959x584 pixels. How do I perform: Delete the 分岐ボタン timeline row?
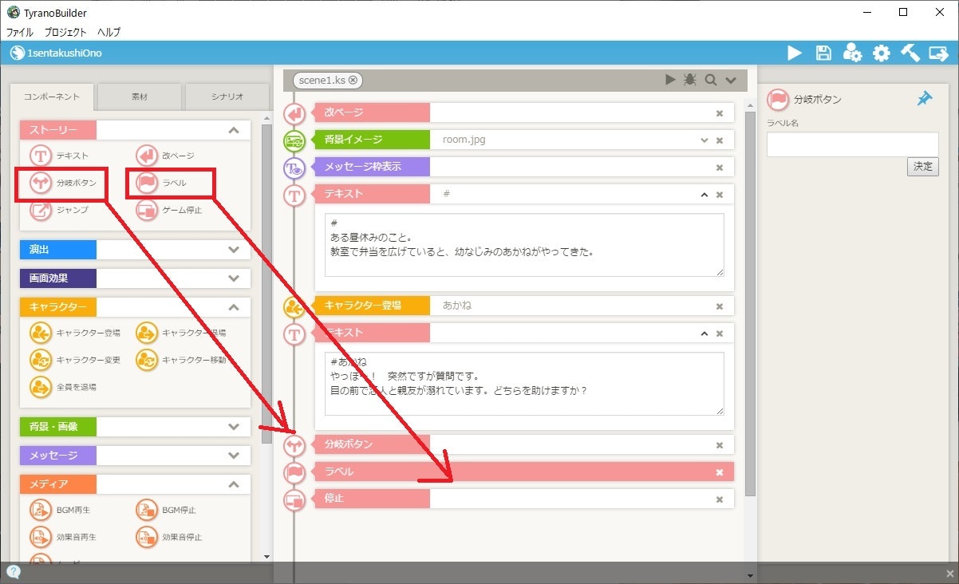tap(719, 445)
